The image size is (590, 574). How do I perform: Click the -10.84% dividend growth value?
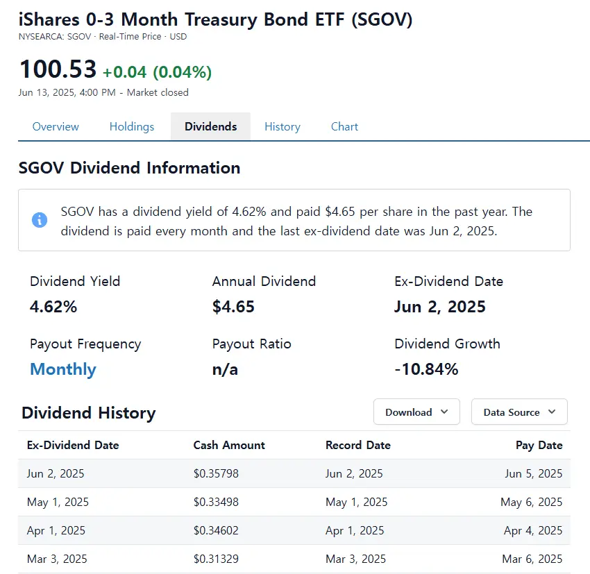coord(426,369)
